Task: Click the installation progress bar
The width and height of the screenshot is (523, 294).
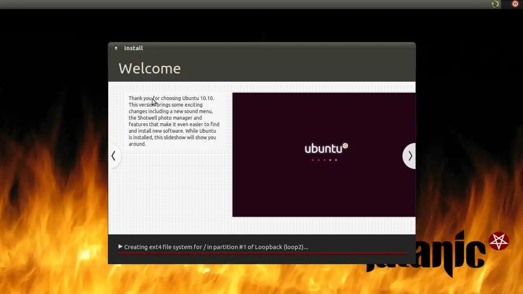Action: pos(262,253)
